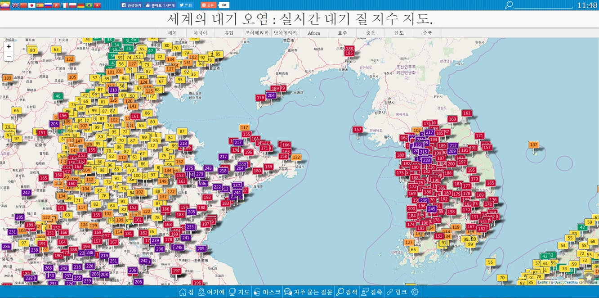The width and height of the screenshot is (599, 298).
Task: Open the 북아메리카 region tab
Action: click(257, 33)
